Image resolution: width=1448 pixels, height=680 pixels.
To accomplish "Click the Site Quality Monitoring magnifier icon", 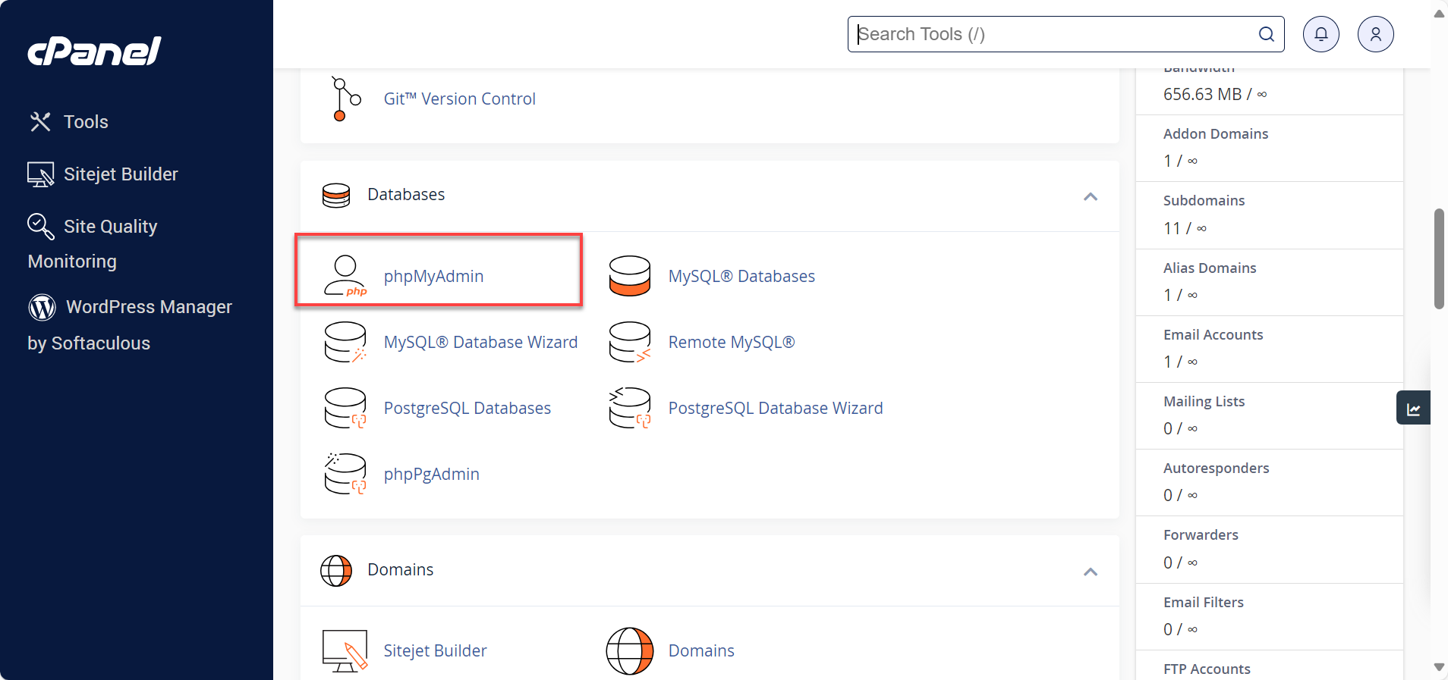I will (x=41, y=226).
